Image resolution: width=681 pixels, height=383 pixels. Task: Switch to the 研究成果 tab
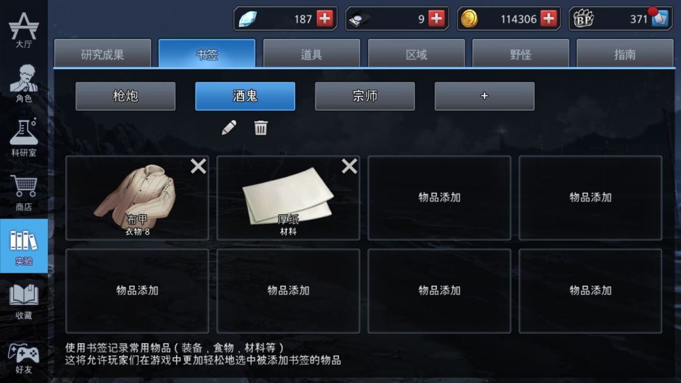pyautogui.click(x=103, y=54)
